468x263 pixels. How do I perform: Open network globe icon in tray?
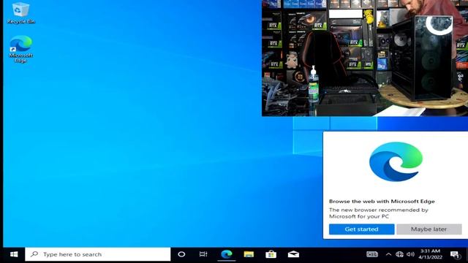[x=399, y=254]
